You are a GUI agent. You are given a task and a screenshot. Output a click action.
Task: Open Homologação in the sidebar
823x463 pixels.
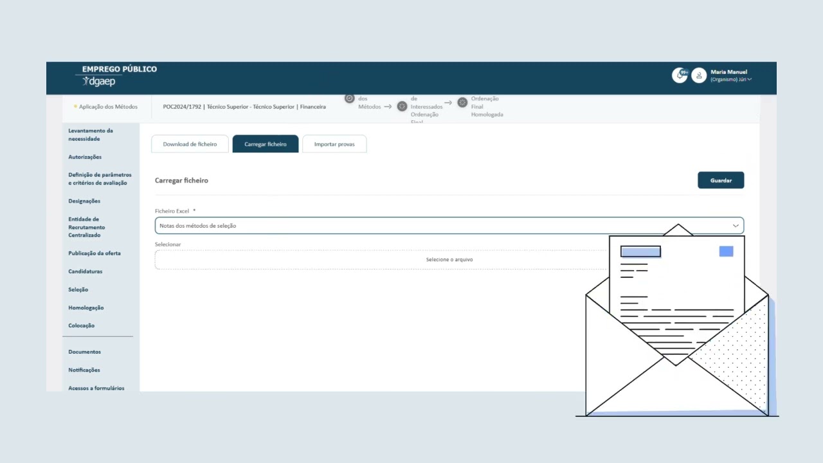coord(86,307)
